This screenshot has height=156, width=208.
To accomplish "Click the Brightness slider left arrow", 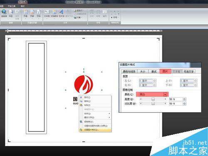I will 141,99.
